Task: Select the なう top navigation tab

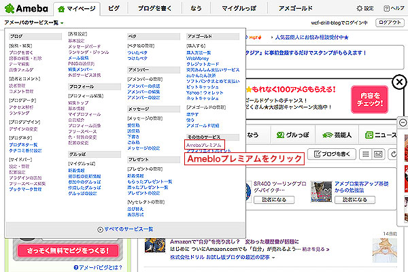Action: tap(196, 8)
